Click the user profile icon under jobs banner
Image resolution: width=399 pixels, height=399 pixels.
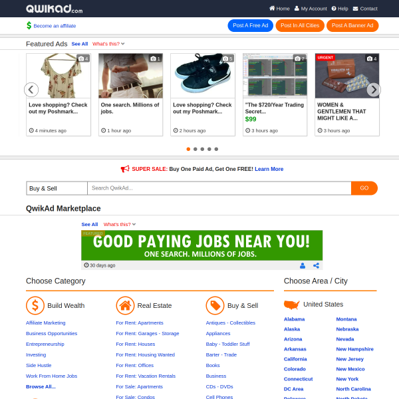click(303, 265)
